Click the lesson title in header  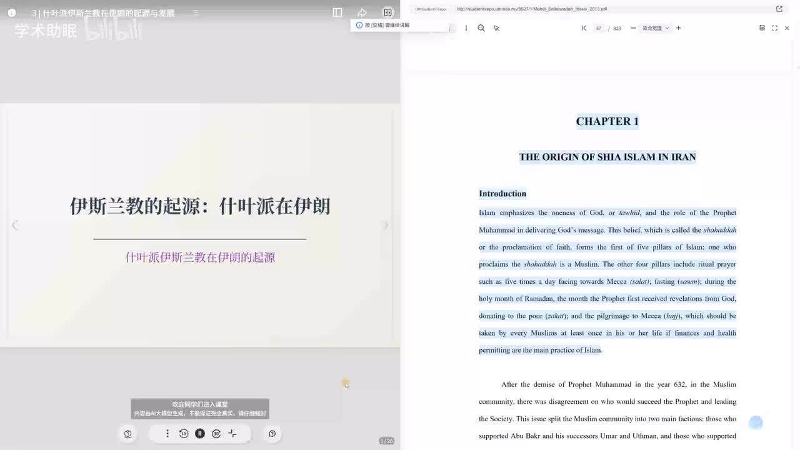pos(103,13)
